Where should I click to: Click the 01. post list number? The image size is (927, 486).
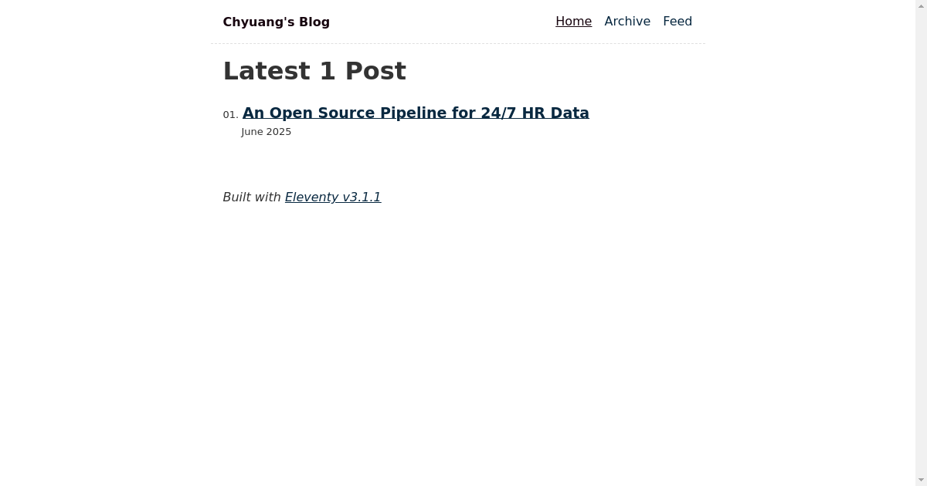tap(230, 115)
